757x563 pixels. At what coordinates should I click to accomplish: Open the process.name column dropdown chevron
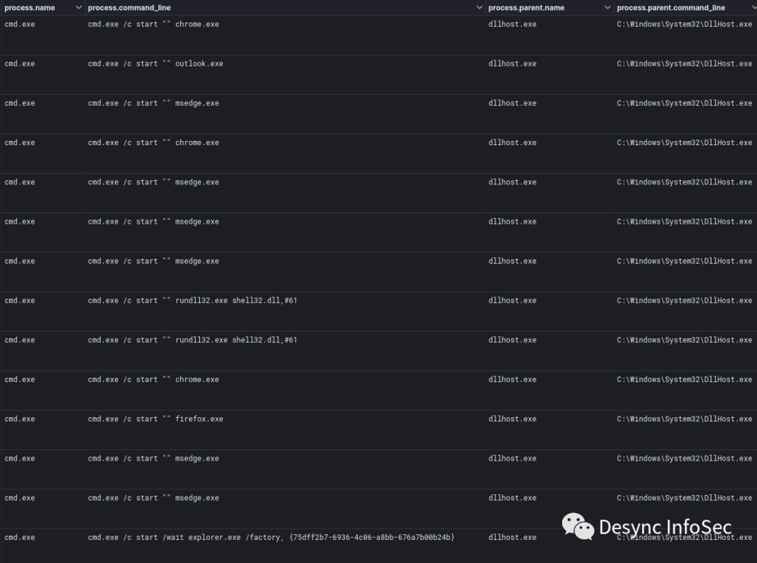[x=79, y=8]
